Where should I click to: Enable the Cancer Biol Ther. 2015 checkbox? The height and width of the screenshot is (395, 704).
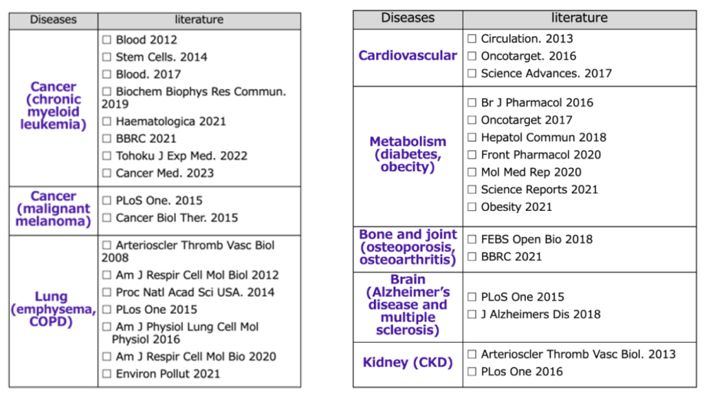coord(107,218)
